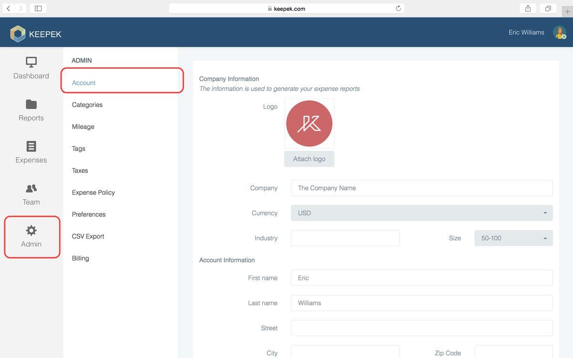Open the Dashboard monitor icon
This screenshot has height=358, width=573.
pos(31,62)
